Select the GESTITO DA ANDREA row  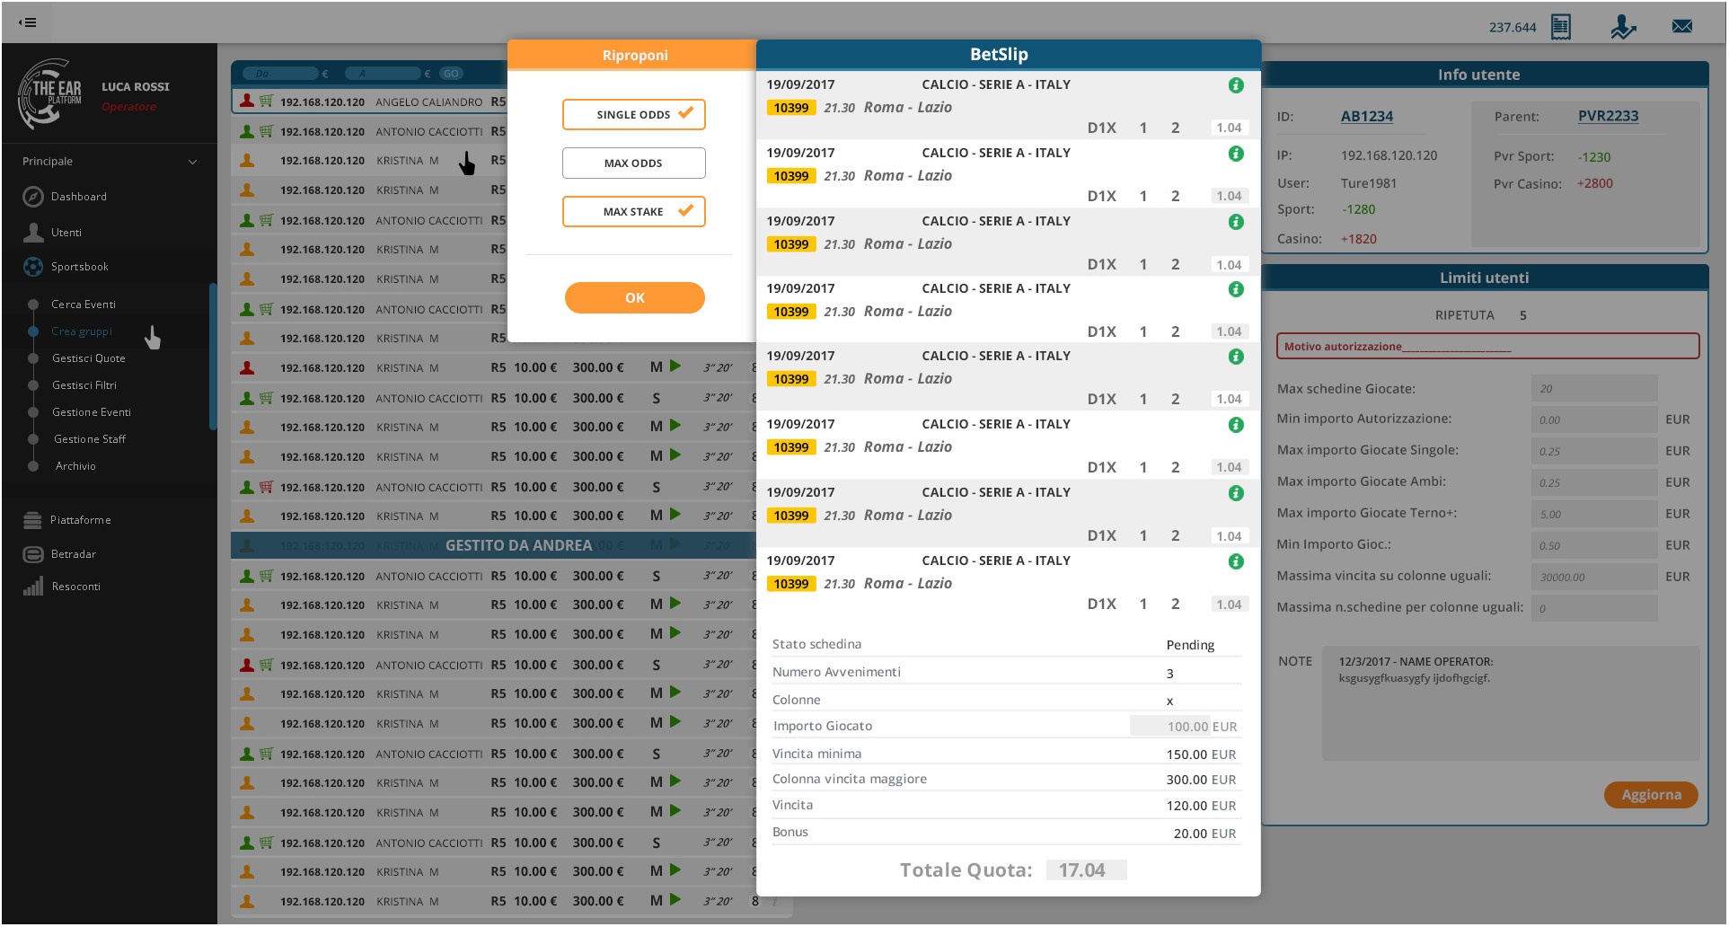[x=493, y=545]
